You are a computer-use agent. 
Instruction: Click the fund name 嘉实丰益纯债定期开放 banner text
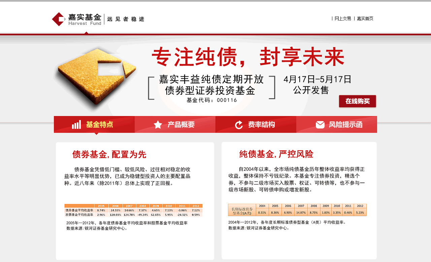[211, 79]
